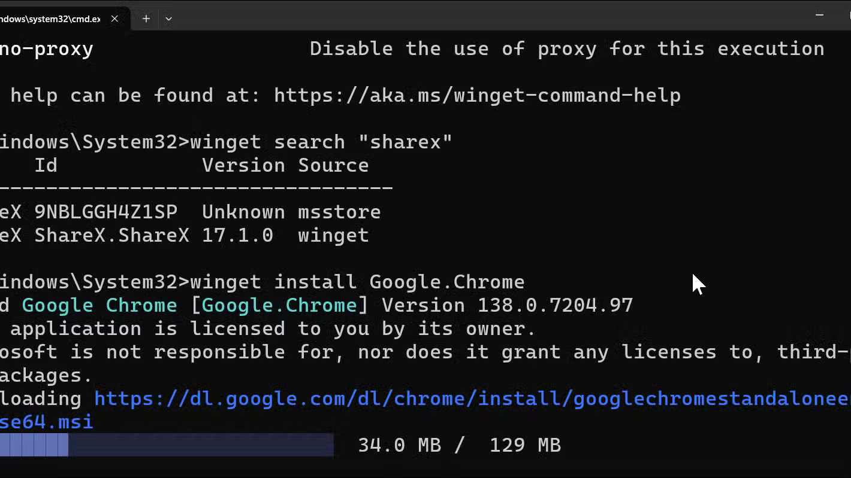Click the 34.0 MB / 129 MB download size
851x478 pixels.
pos(459,445)
